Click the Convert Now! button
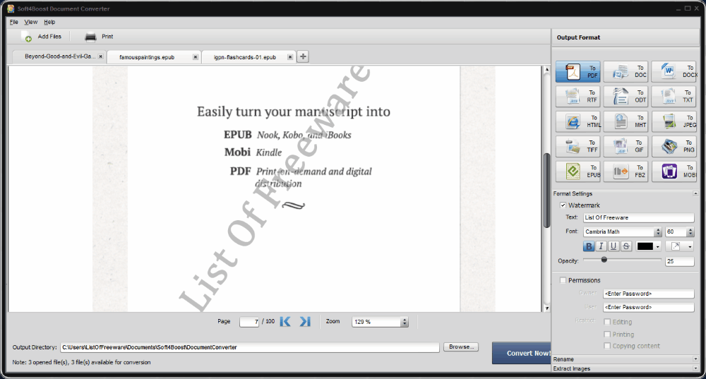Screen dimensions: 706x379 pyautogui.click(x=522, y=353)
